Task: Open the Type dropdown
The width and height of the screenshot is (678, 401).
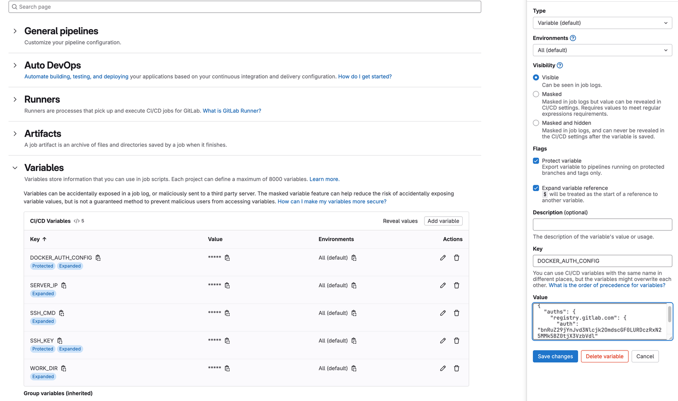Action: click(602, 23)
